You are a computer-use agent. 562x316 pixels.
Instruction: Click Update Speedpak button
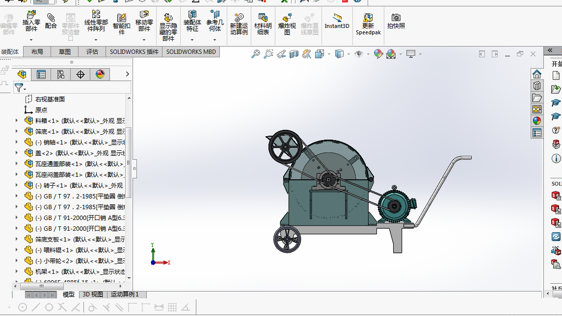coord(368,24)
